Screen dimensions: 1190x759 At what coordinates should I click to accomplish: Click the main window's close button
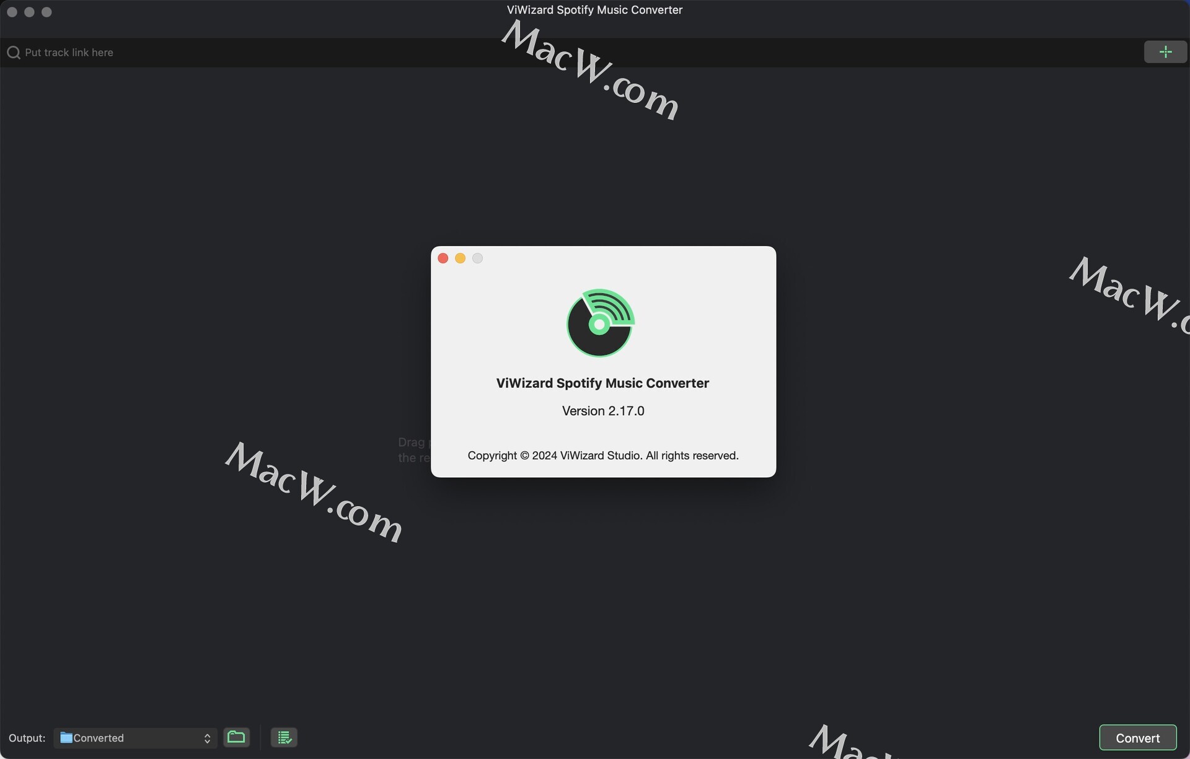[x=12, y=12]
